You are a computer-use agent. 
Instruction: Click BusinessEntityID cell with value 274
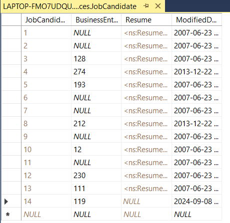[x=96, y=72]
